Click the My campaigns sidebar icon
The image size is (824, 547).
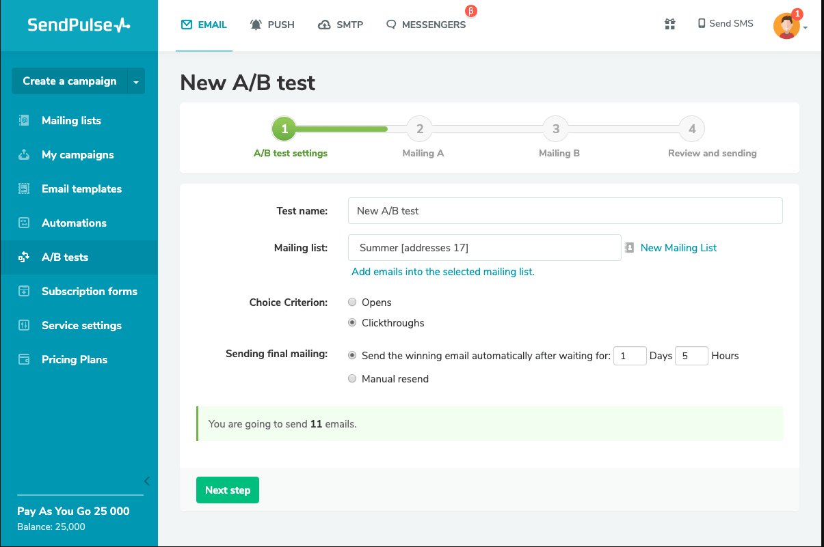tap(24, 155)
